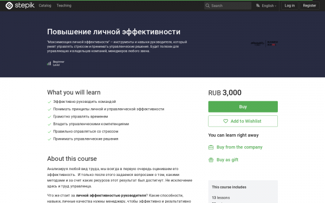This screenshot has width=325, height=203.
Task: Open the Buy from the company link
Action: 239,147
